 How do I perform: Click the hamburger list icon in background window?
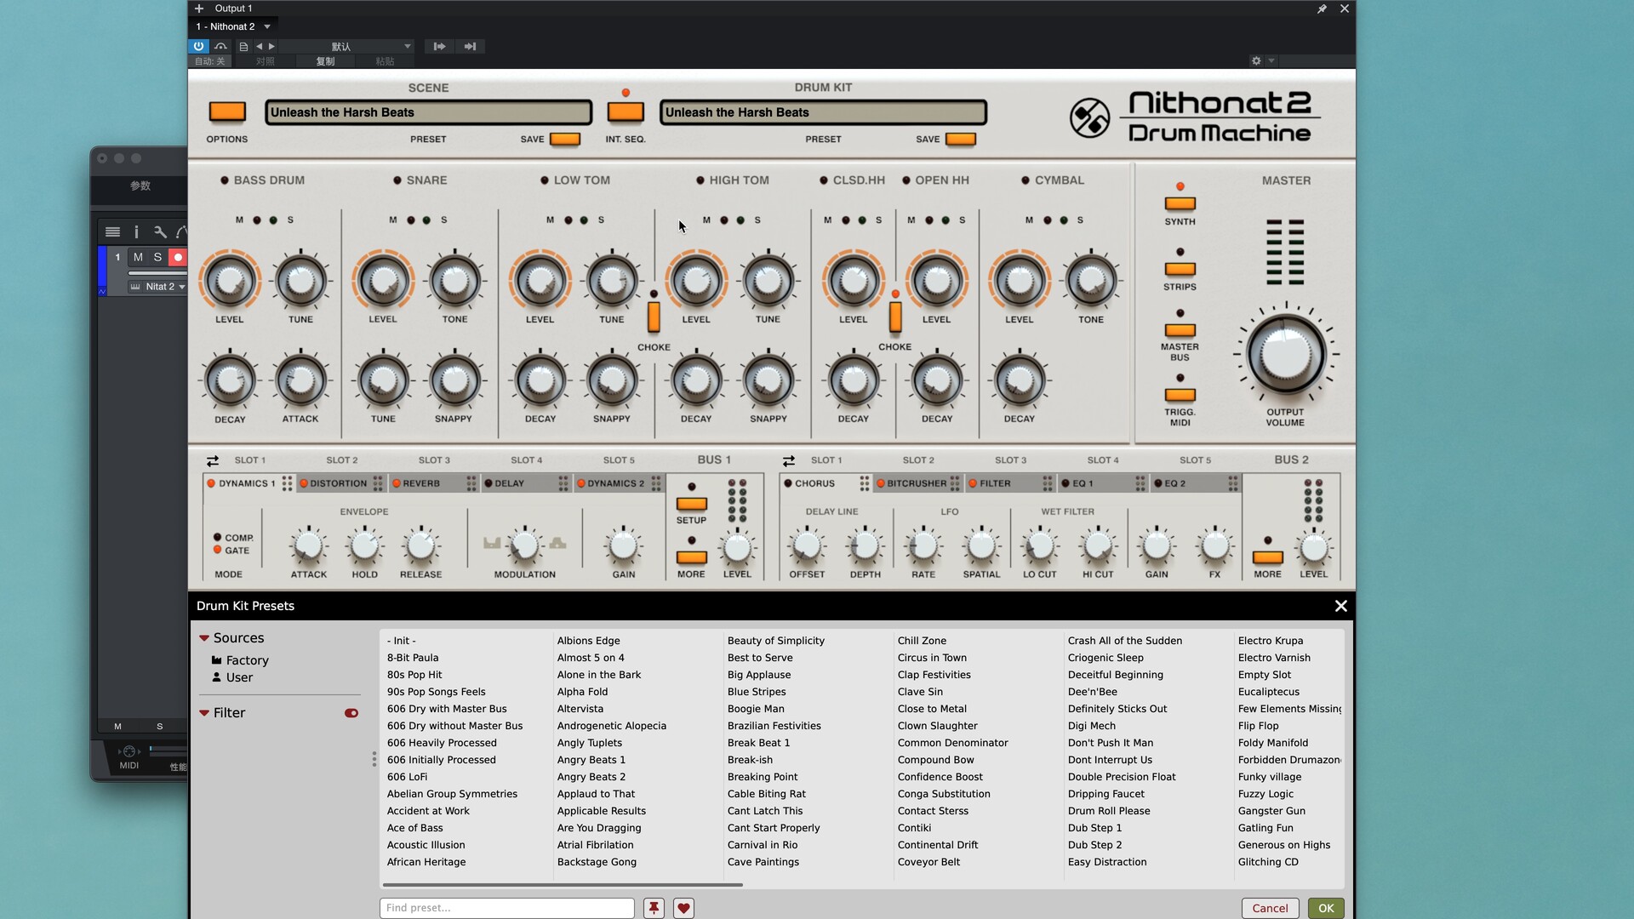(112, 231)
